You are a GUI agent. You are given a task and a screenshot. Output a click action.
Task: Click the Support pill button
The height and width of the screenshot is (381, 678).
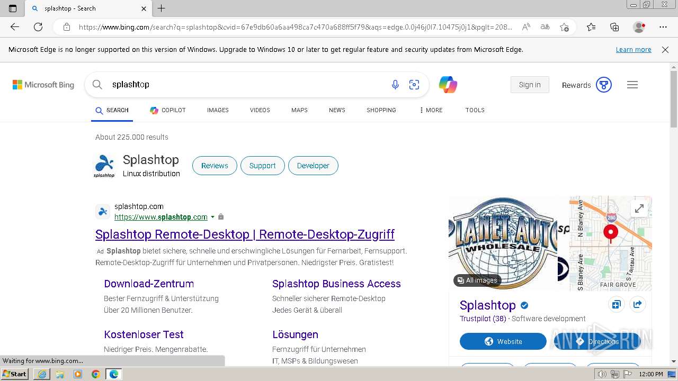click(x=262, y=166)
